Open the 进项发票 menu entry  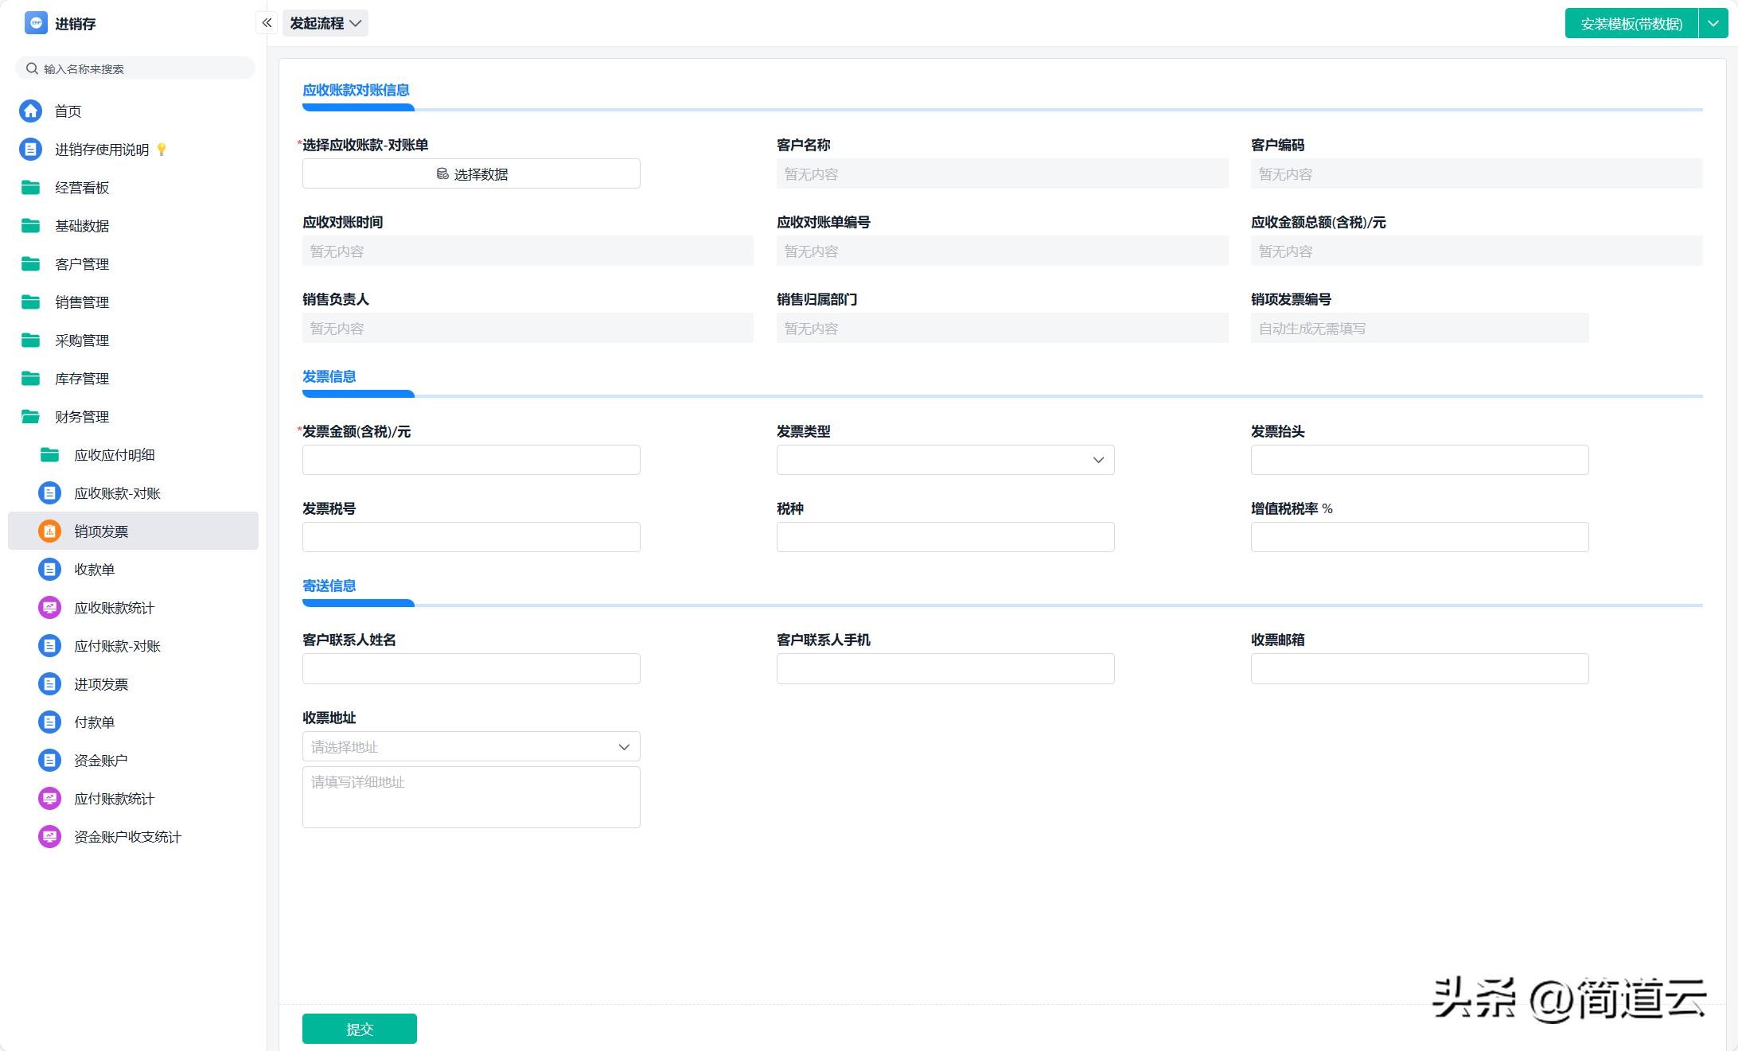(x=101, y=683)
